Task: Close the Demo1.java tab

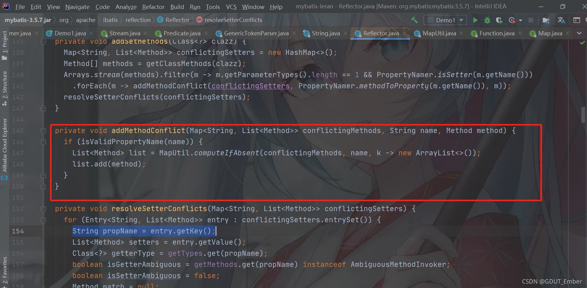Action: coord(91,33)
